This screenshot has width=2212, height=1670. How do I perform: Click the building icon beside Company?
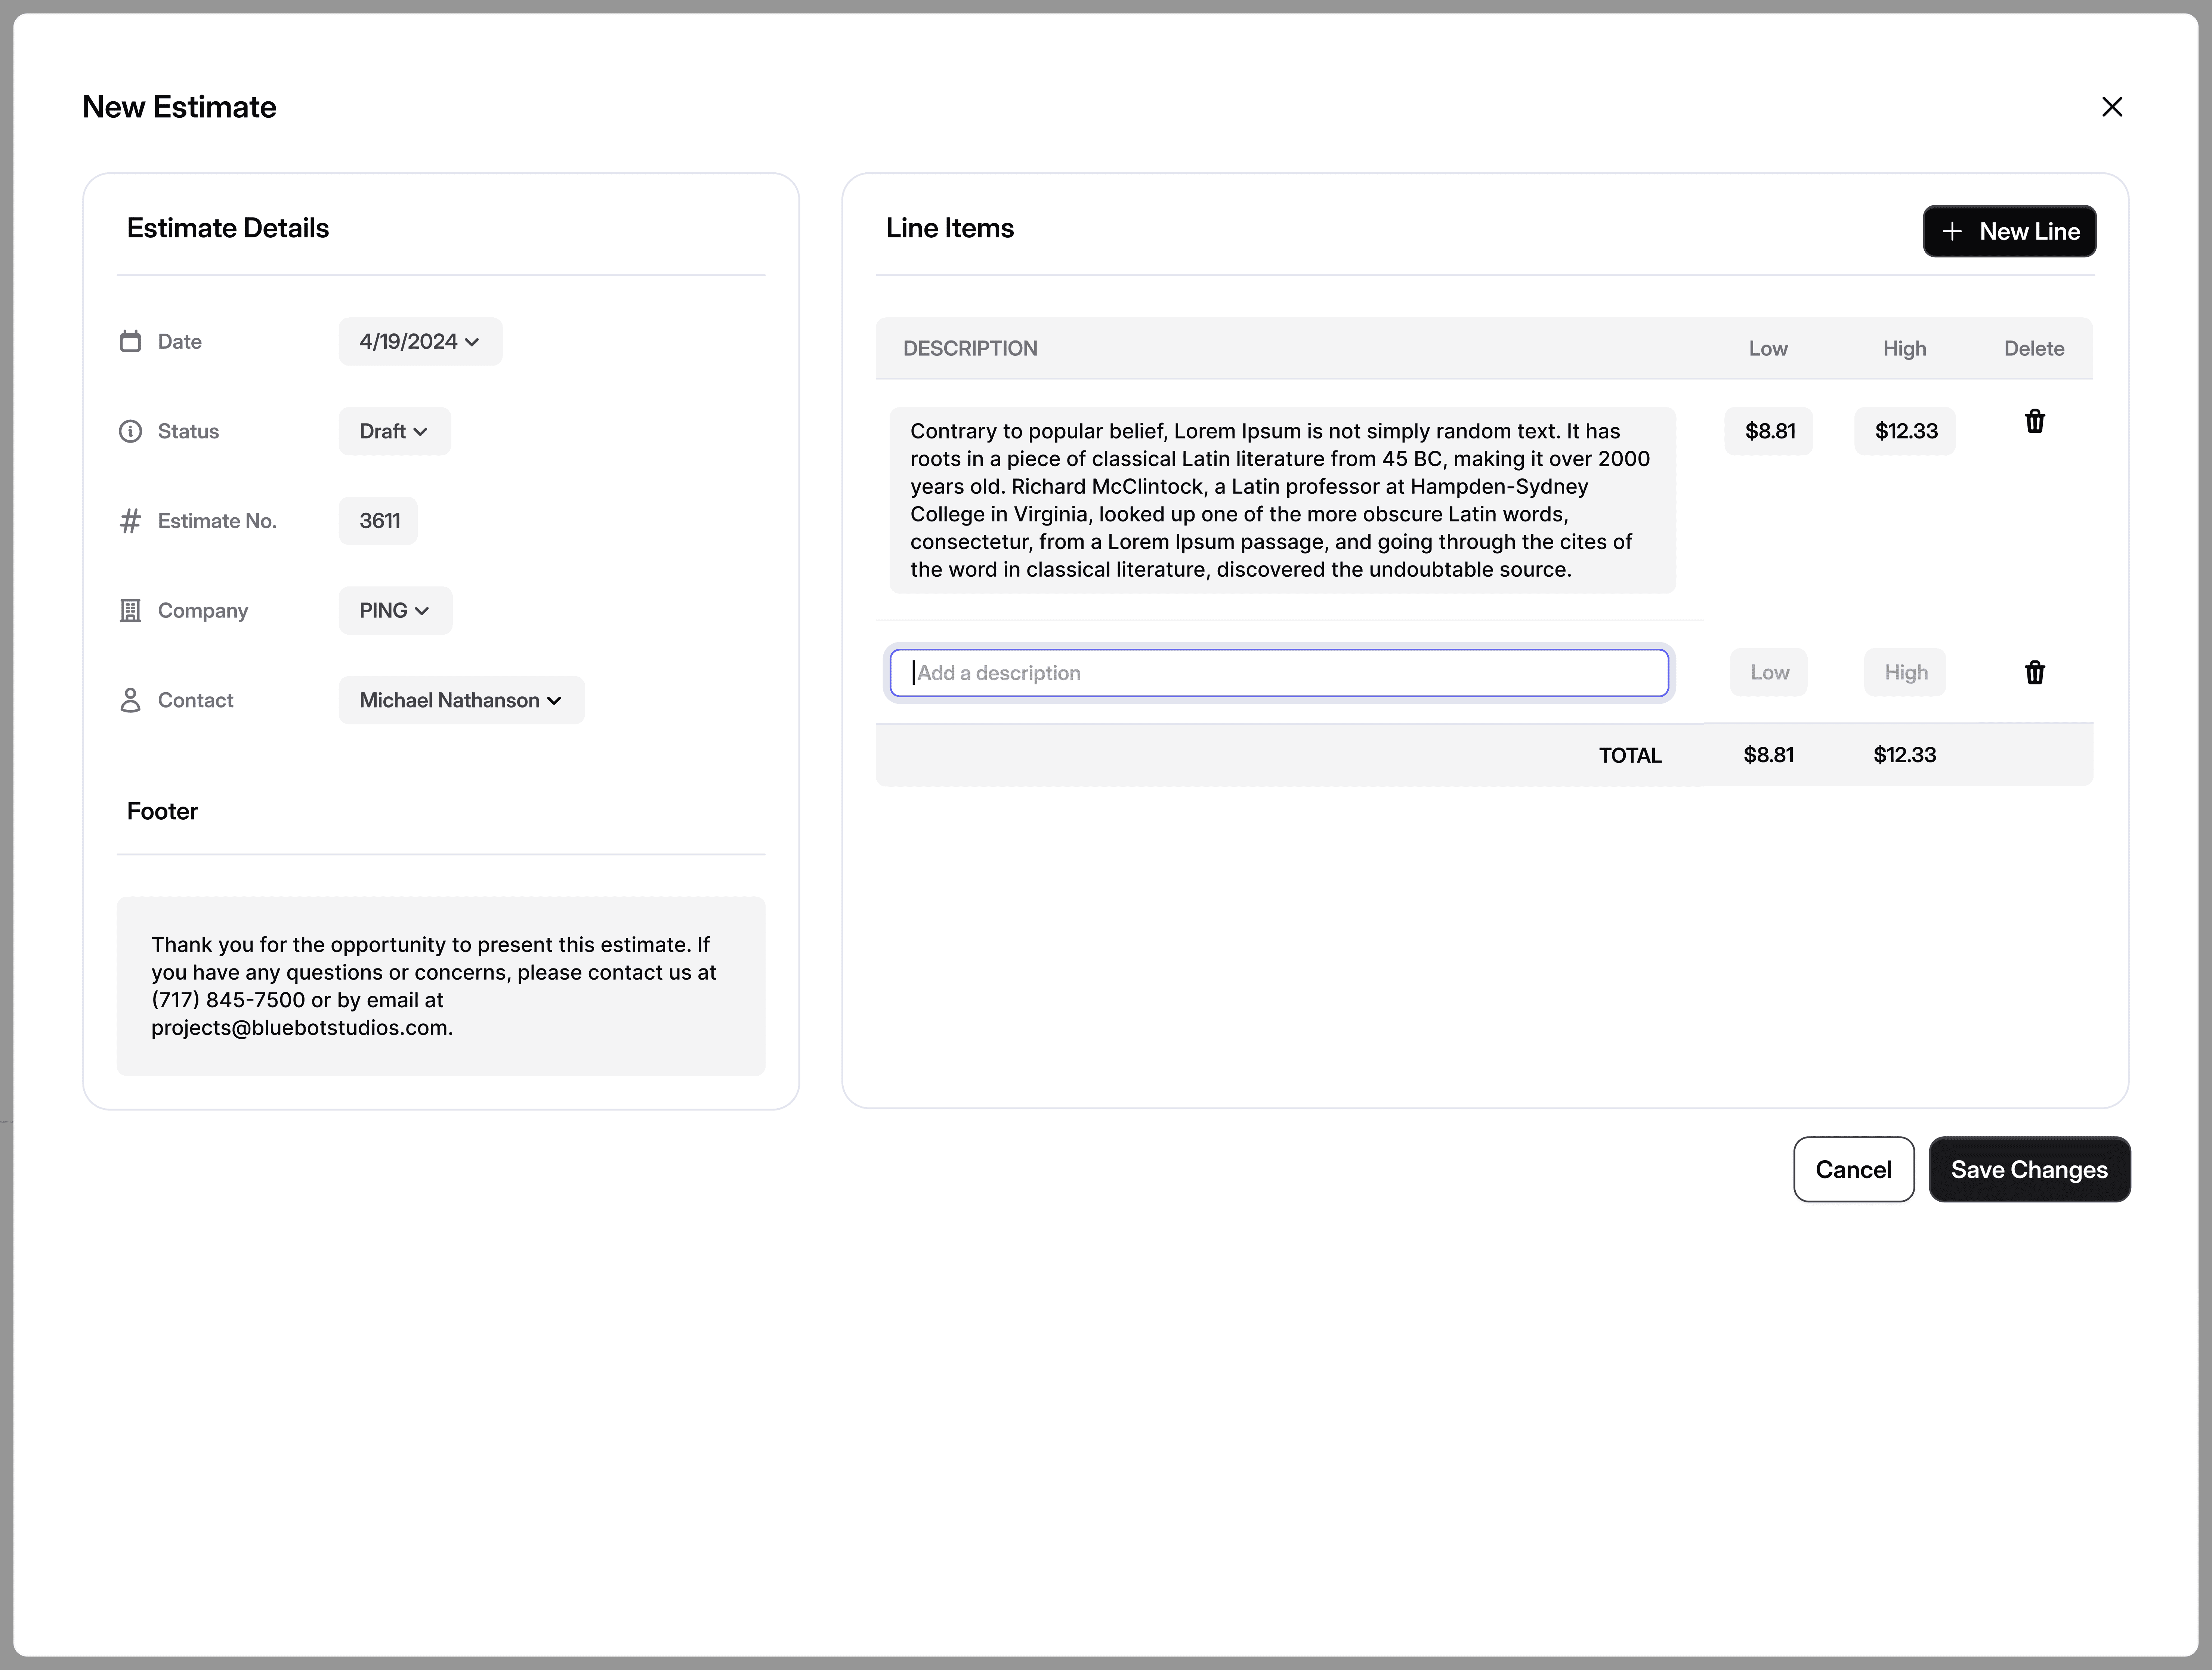coord(130,610)
